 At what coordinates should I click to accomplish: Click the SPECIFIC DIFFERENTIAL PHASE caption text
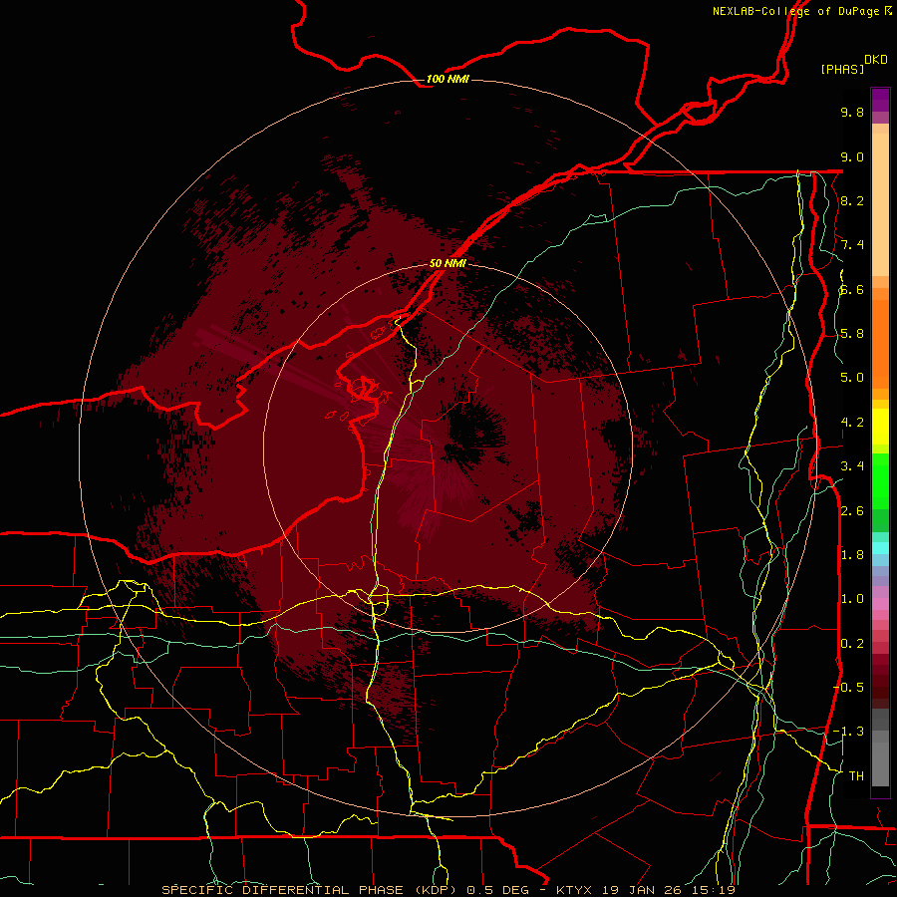(x=281, y=890)
